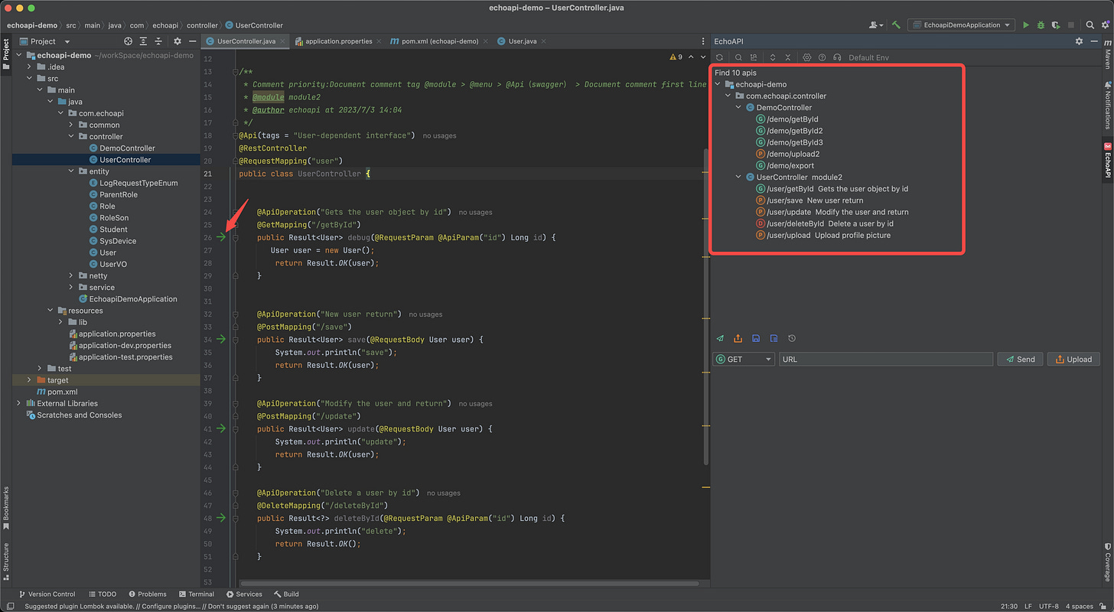Open the EchoapiDemoApplication run configuration dropdown
The height and width of the screenshot is (612, 1114).
coord(961,25)
